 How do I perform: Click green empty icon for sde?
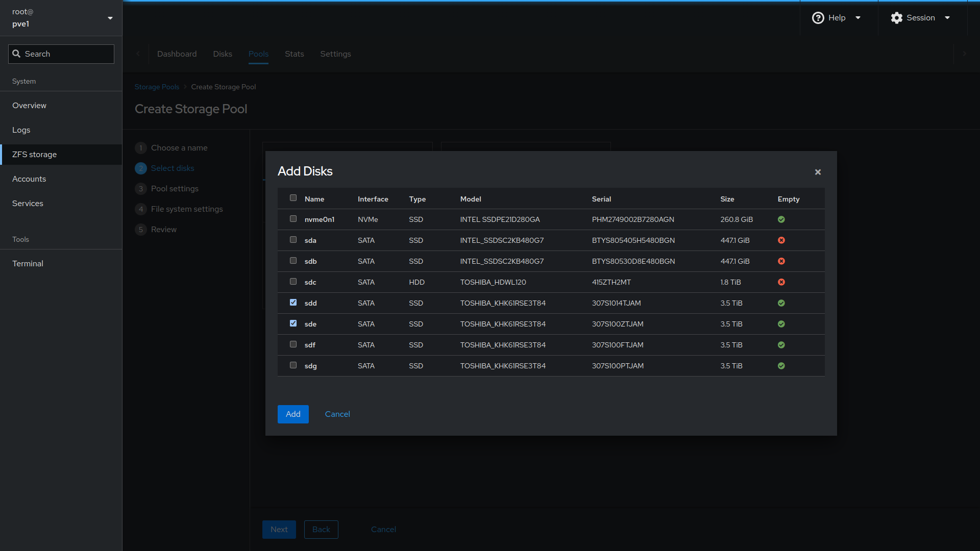coord(781,324)
